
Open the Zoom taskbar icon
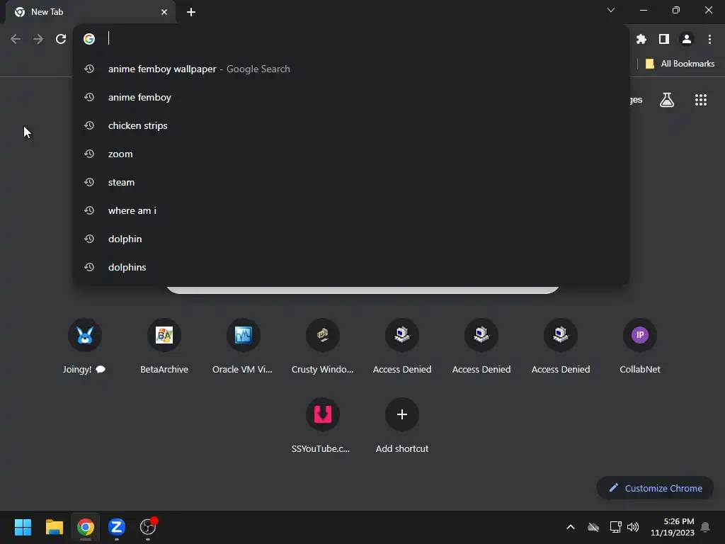117,527
